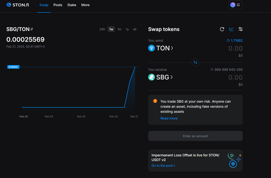Screen dimensions: 271x178
Task: Refresh the swap rates
Action: point(222,29)
